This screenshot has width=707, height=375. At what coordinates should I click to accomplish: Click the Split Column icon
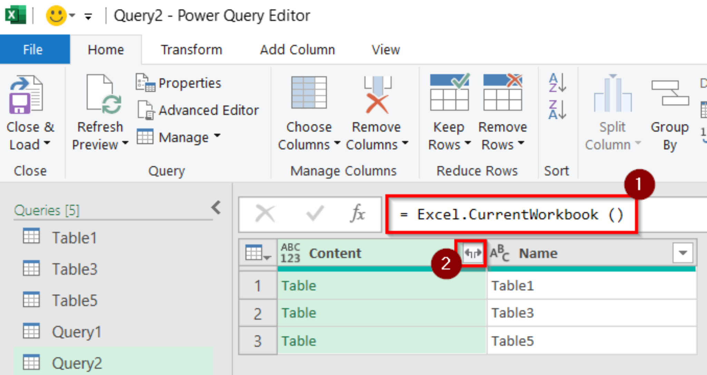click(613, 93)
